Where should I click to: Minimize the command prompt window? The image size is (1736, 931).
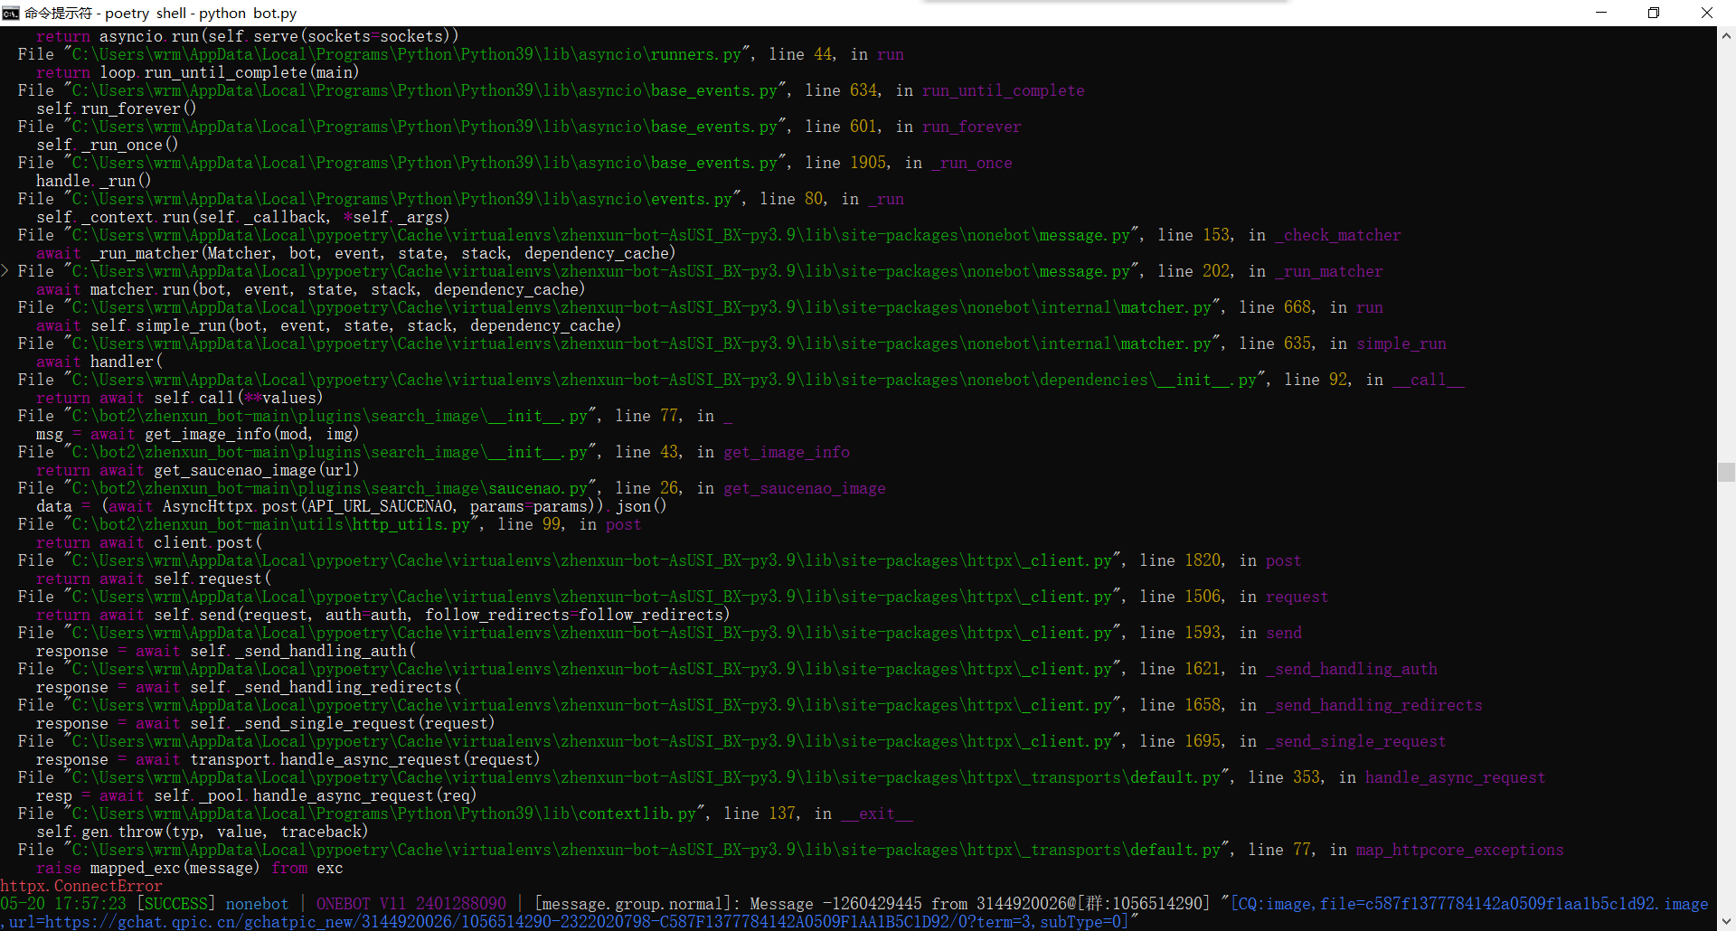1601,13
